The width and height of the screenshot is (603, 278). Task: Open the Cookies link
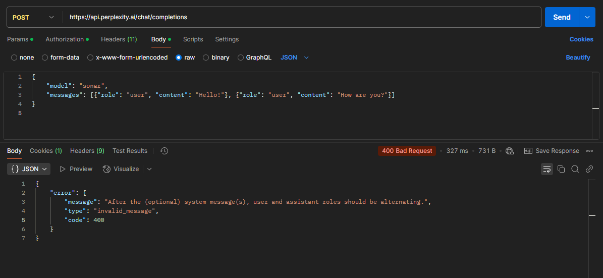pyautogui.click(x=581, y=39)
